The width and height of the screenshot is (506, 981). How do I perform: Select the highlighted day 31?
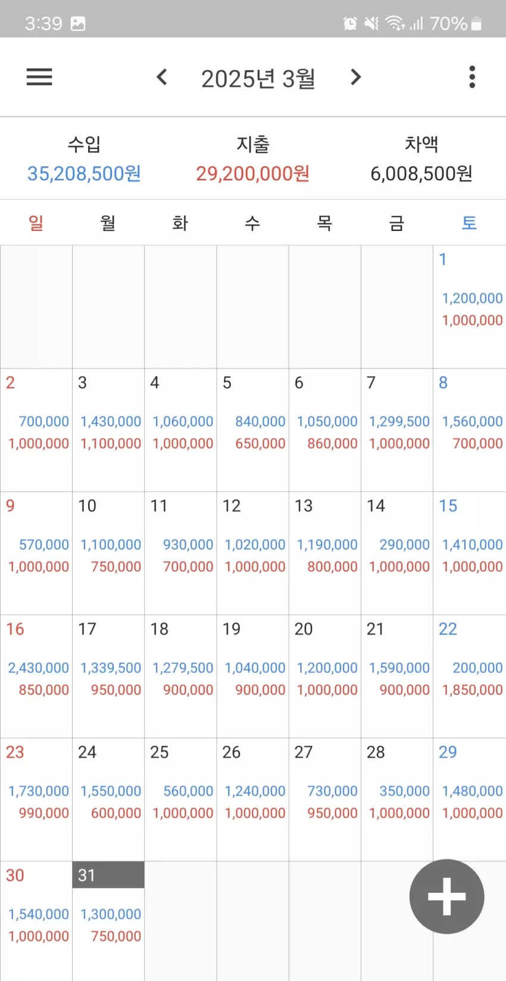point(108,874)
